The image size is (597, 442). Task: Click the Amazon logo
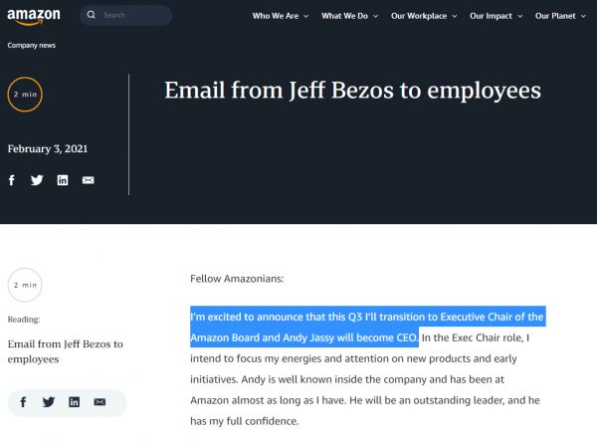(x=34, y=17)
